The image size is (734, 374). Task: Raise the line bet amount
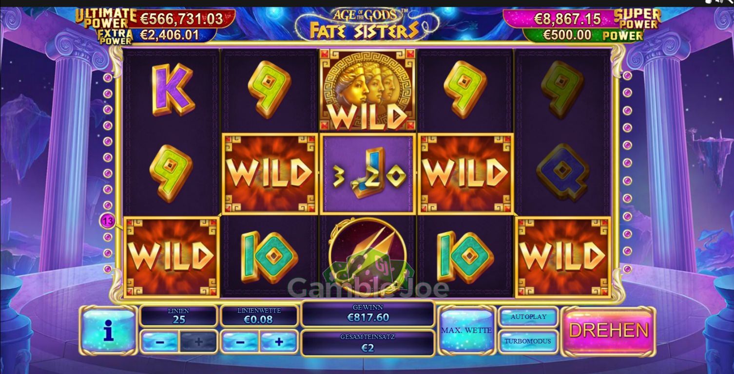click(x=279, y=341)
